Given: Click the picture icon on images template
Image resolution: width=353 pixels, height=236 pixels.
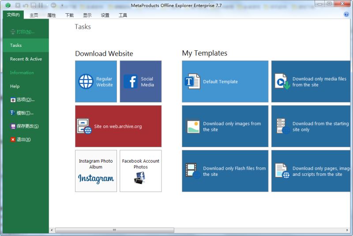Looking at the screenshot, I should (193, 127).
